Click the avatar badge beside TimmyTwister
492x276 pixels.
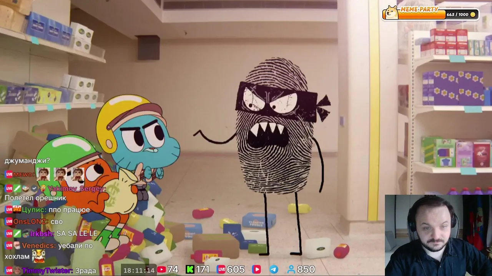click(17, 271)
